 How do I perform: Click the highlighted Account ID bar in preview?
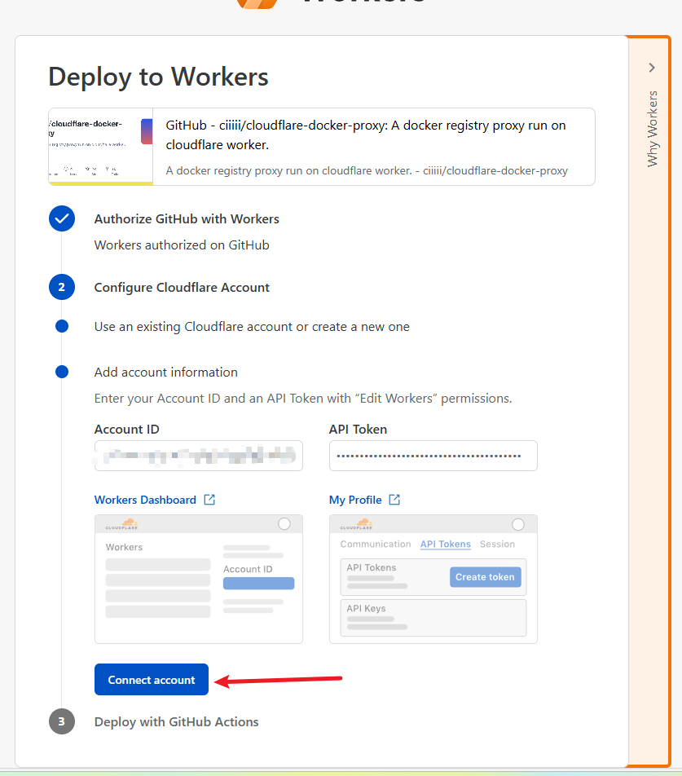point(258,583)
